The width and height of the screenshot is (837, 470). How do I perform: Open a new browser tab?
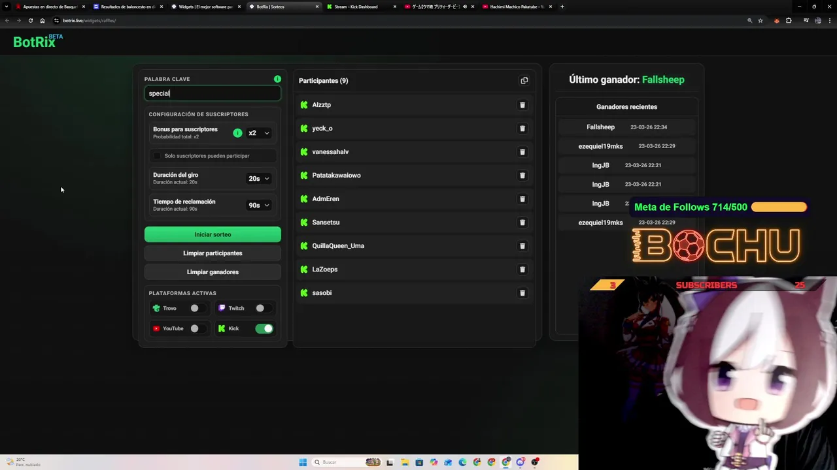pyautogui.click(x=562, y=7)
